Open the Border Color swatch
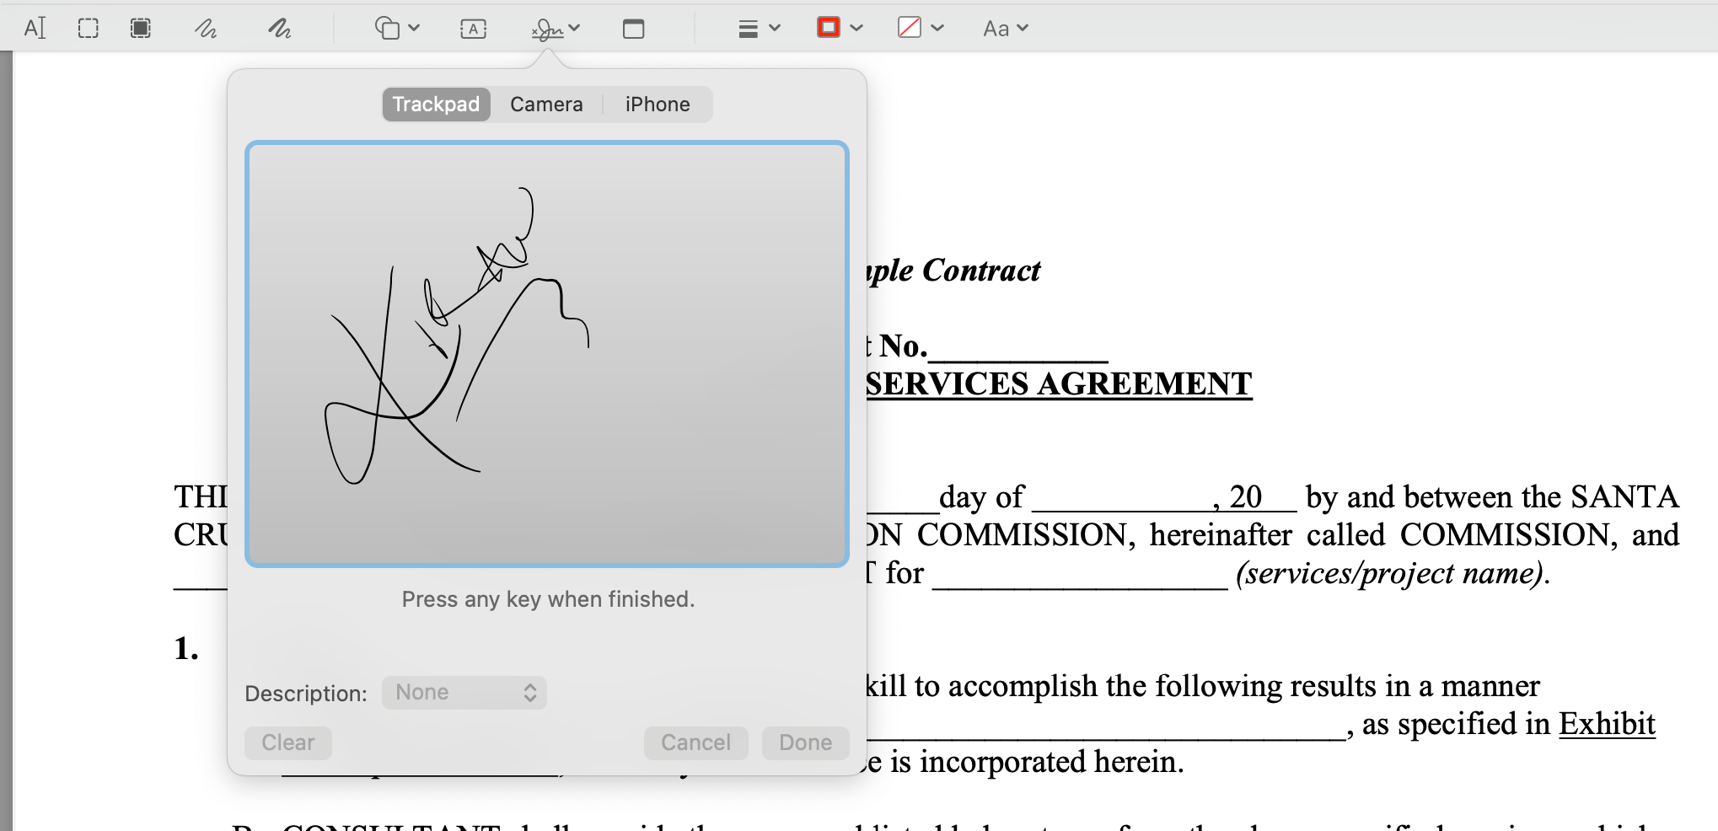The image size is (1718, 831). click(829, 28)
